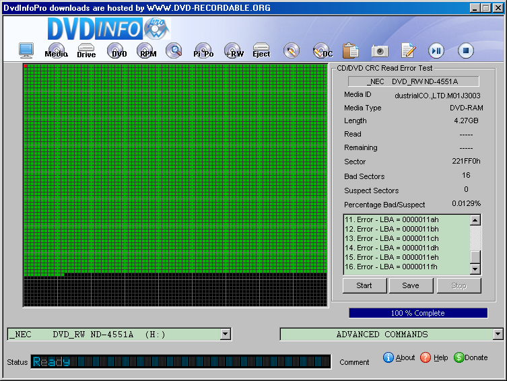Click the blue About info icon
507x381 pixels.
388,357
